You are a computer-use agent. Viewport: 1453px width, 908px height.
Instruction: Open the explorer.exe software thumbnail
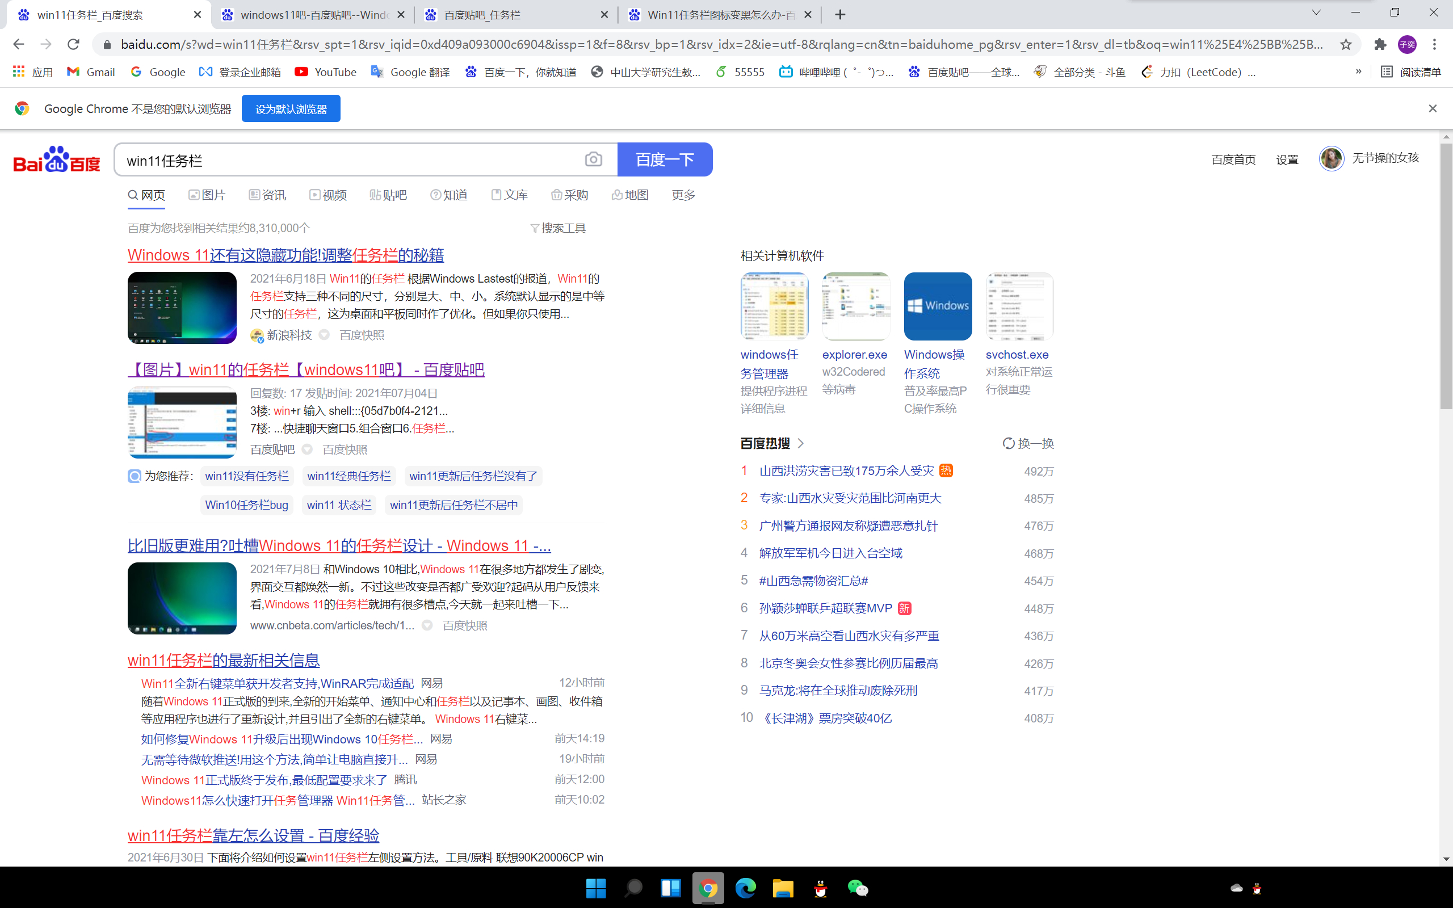[855, 306]
